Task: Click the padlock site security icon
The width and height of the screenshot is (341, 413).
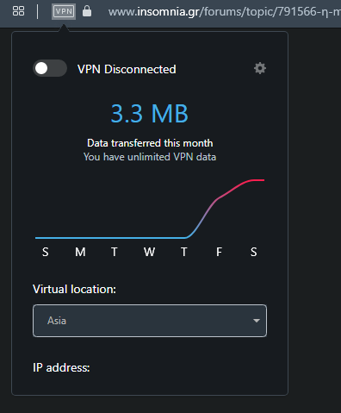Action: pyautogui.click(x=87, y=11)
